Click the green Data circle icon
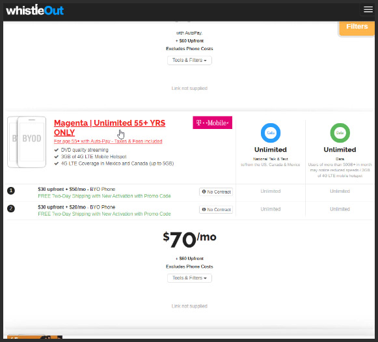378x342 pixels. click(340, 133)
